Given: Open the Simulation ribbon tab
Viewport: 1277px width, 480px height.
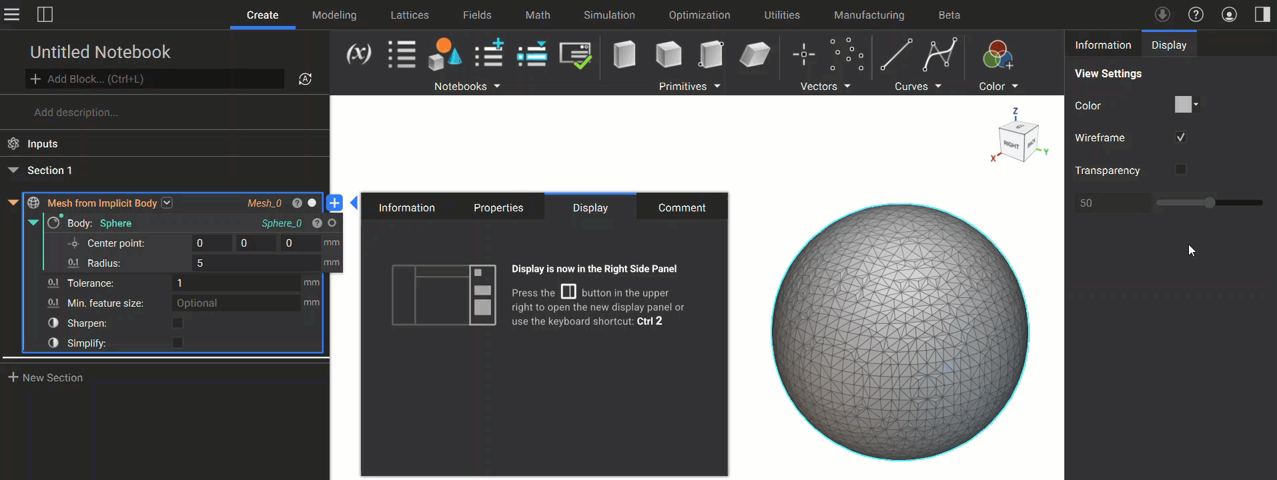Looking at the screenshot, I should click(x=609, y=15).
